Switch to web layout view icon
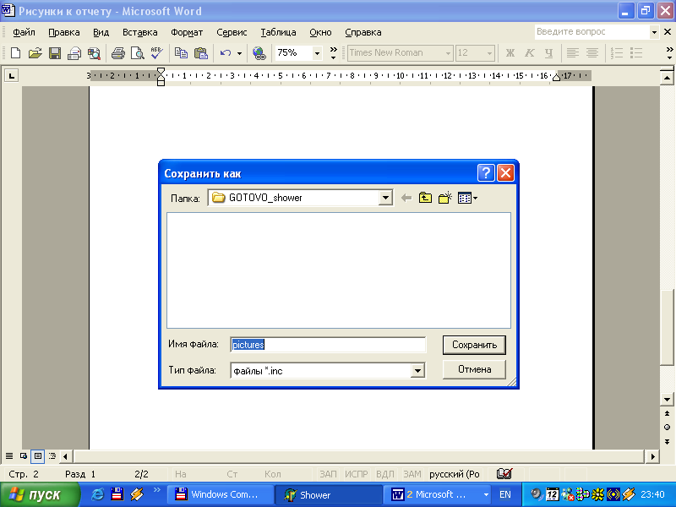Image resolution: width=676 pixels, height=507 pixels. (x=24, y=455)
